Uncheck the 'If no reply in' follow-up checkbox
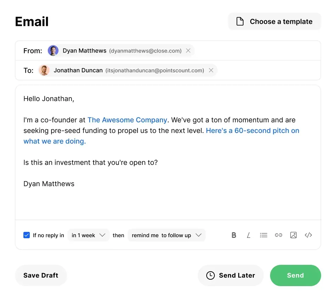This screenshot has width=336, height=301. click(x=27, y=235)
